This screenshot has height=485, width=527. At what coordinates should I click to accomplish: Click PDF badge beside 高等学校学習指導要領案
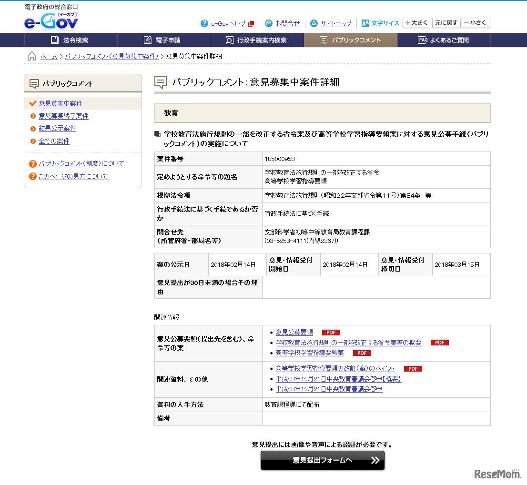(x=362, y=353)
